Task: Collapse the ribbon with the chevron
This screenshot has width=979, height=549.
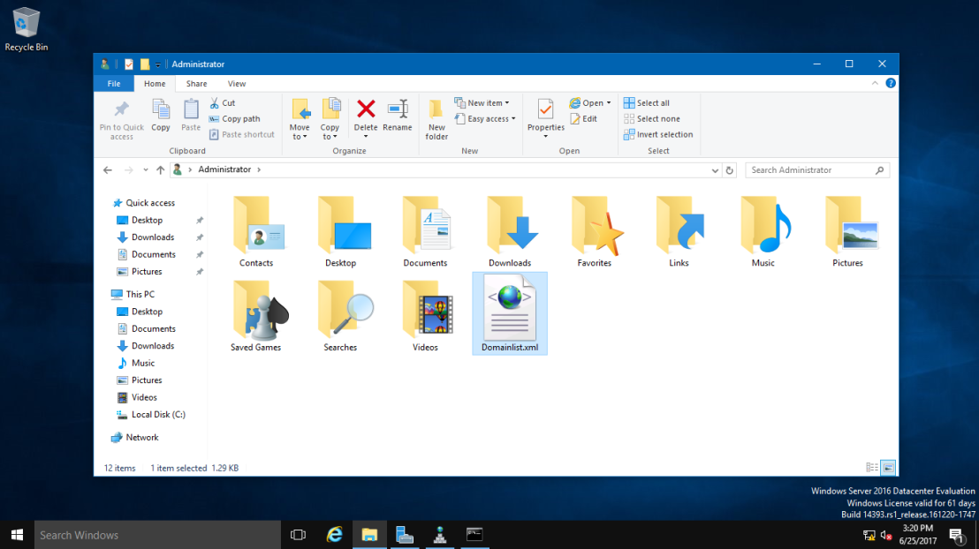Action: (875, 83)
